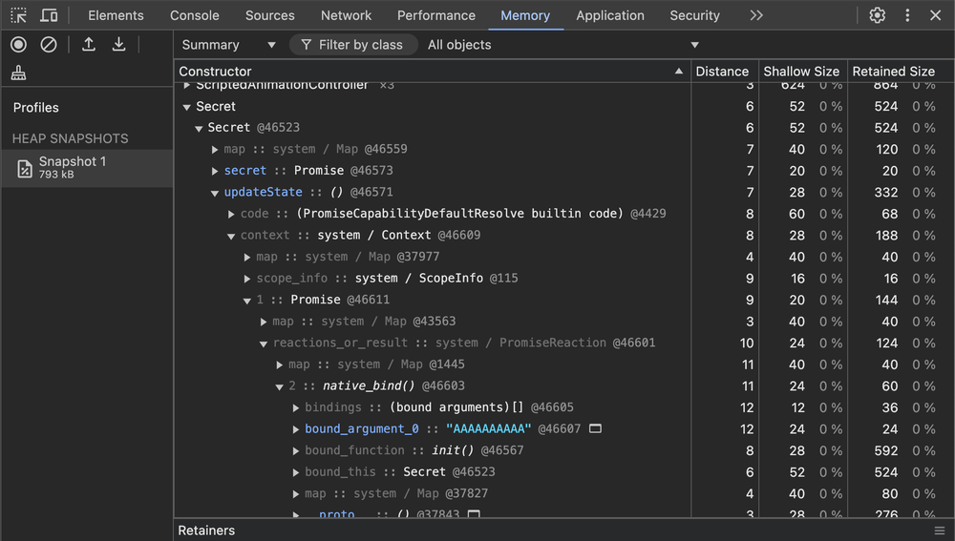The height and width of the screenshot is (541, 955).
Task: Click the record heap snapshot button
Action: click(x=19, y=45)
